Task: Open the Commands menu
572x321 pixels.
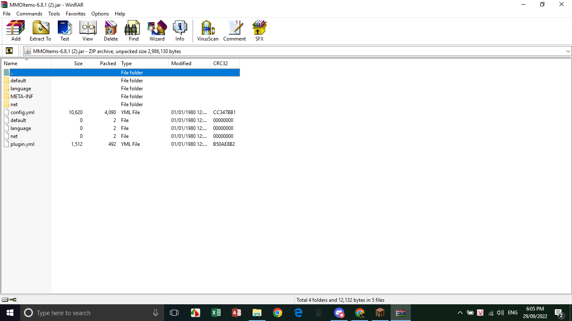Action: point(29,14)
